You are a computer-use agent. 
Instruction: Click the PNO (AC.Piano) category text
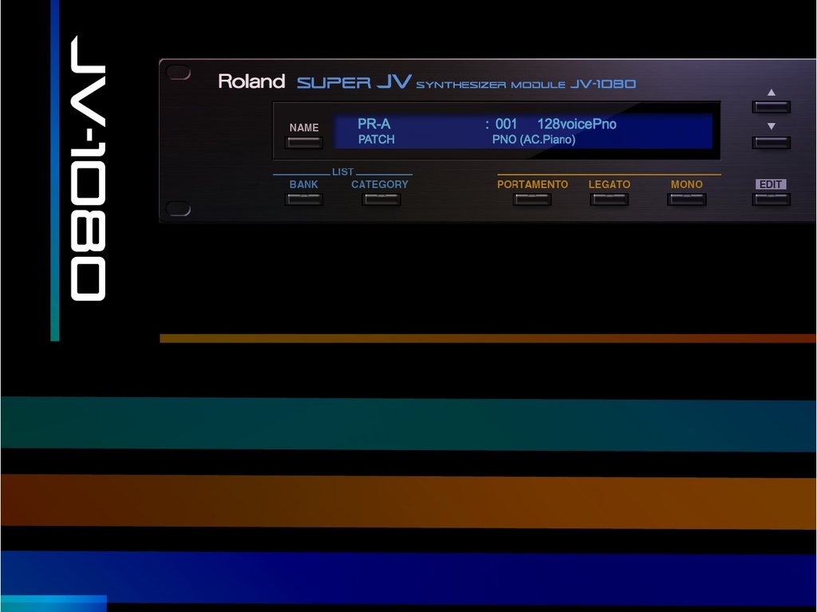pos(534,140)
